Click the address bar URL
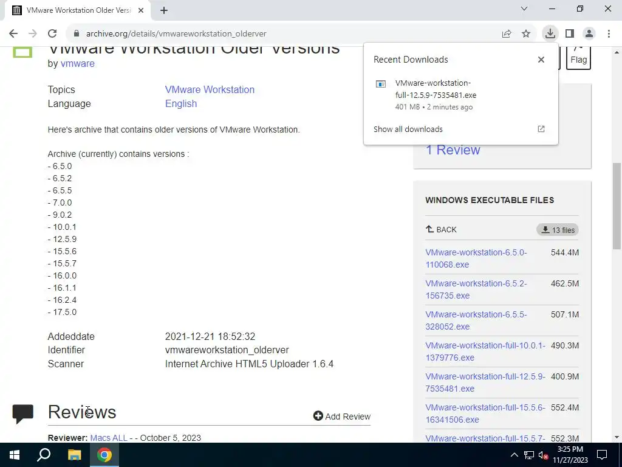 [x=176, y=34]
